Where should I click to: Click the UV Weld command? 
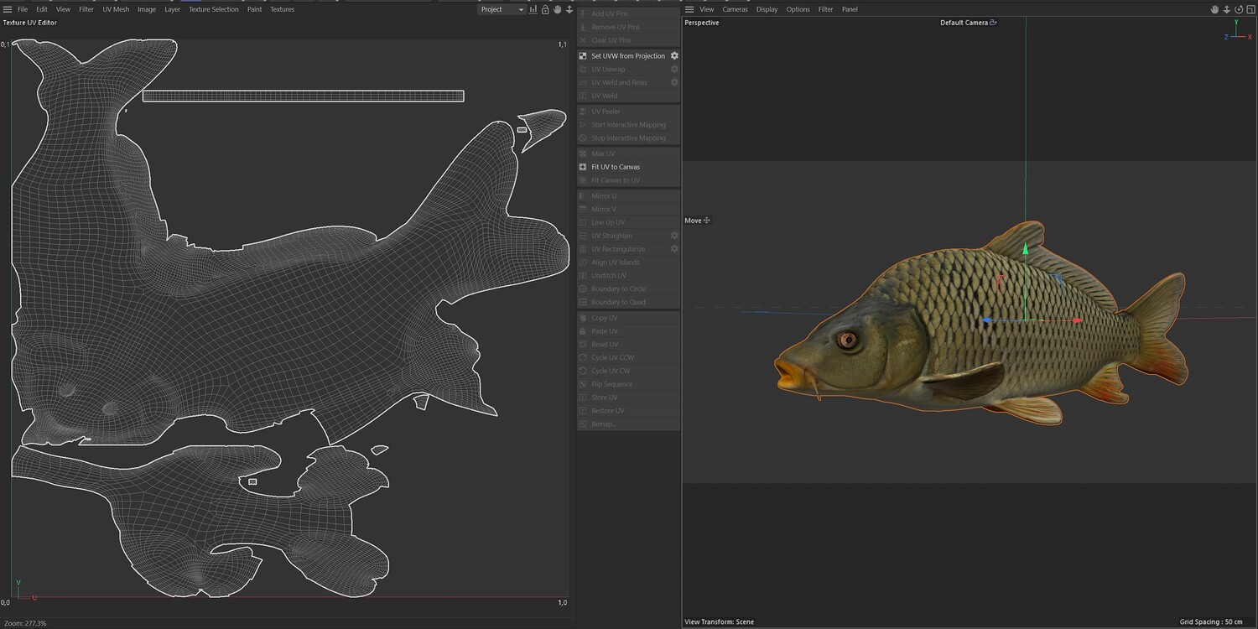click(629, 96)
